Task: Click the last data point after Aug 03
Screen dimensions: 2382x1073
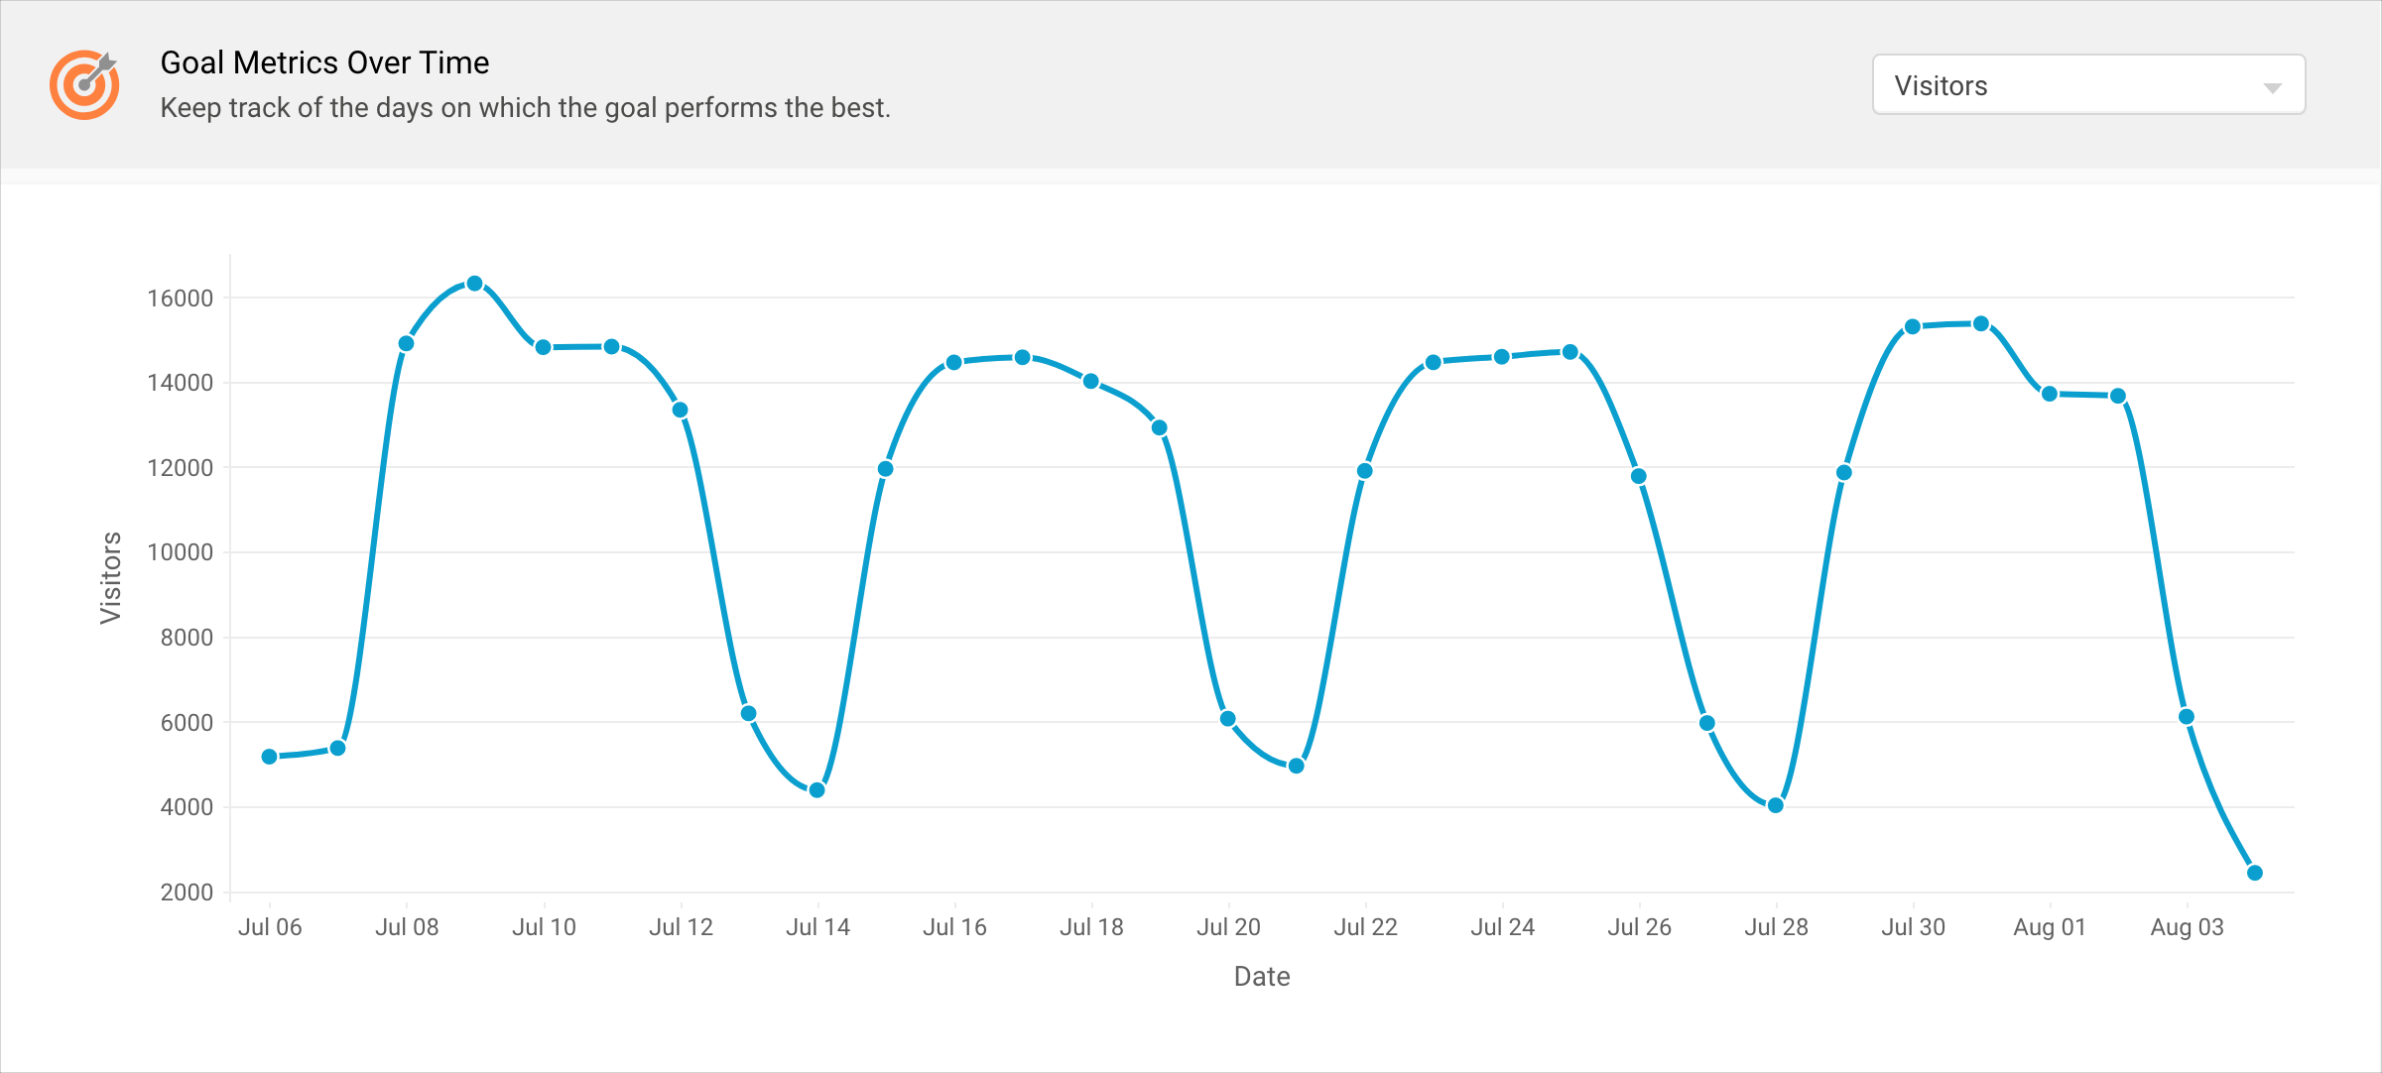Action: [2255, 873]
